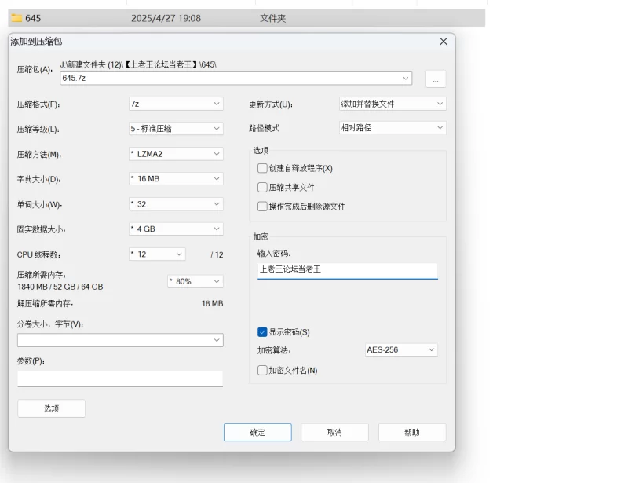Click the / 12 thread count text
This screenshot has height=483, width=628.
217,254
